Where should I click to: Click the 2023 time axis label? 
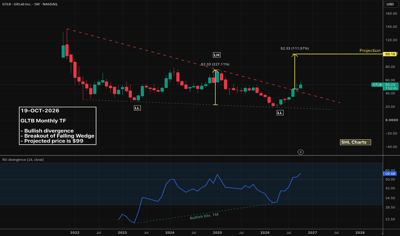tap(122, 233)
